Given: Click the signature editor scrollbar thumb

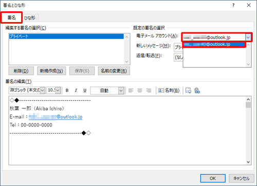Looking at the screenshot, I should pos(248,105).
